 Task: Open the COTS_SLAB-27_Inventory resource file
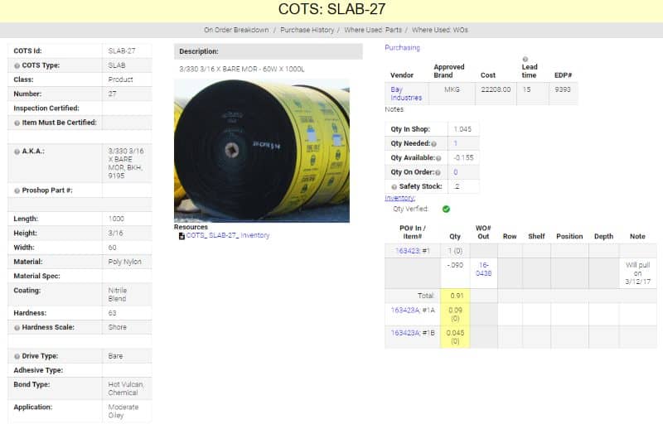point(227,235)
